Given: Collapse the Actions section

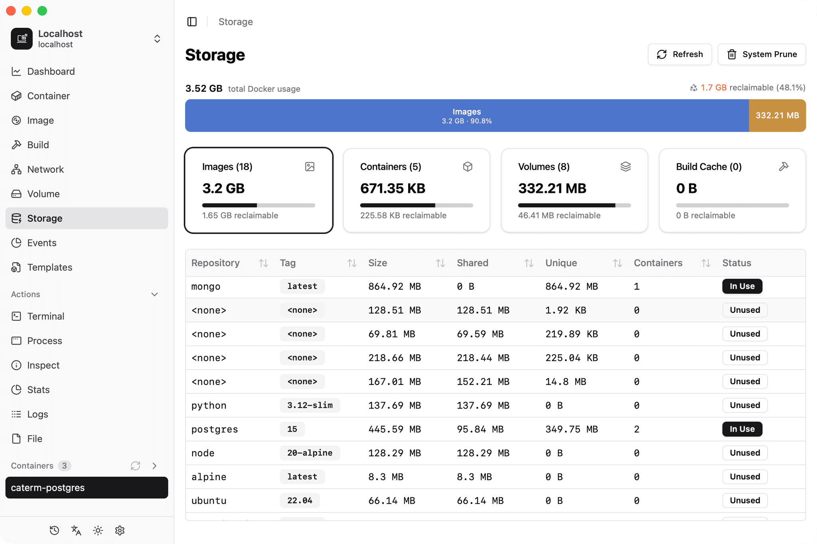Looking at the screenshot, I should pyautogui.click(x=154, y=294).
